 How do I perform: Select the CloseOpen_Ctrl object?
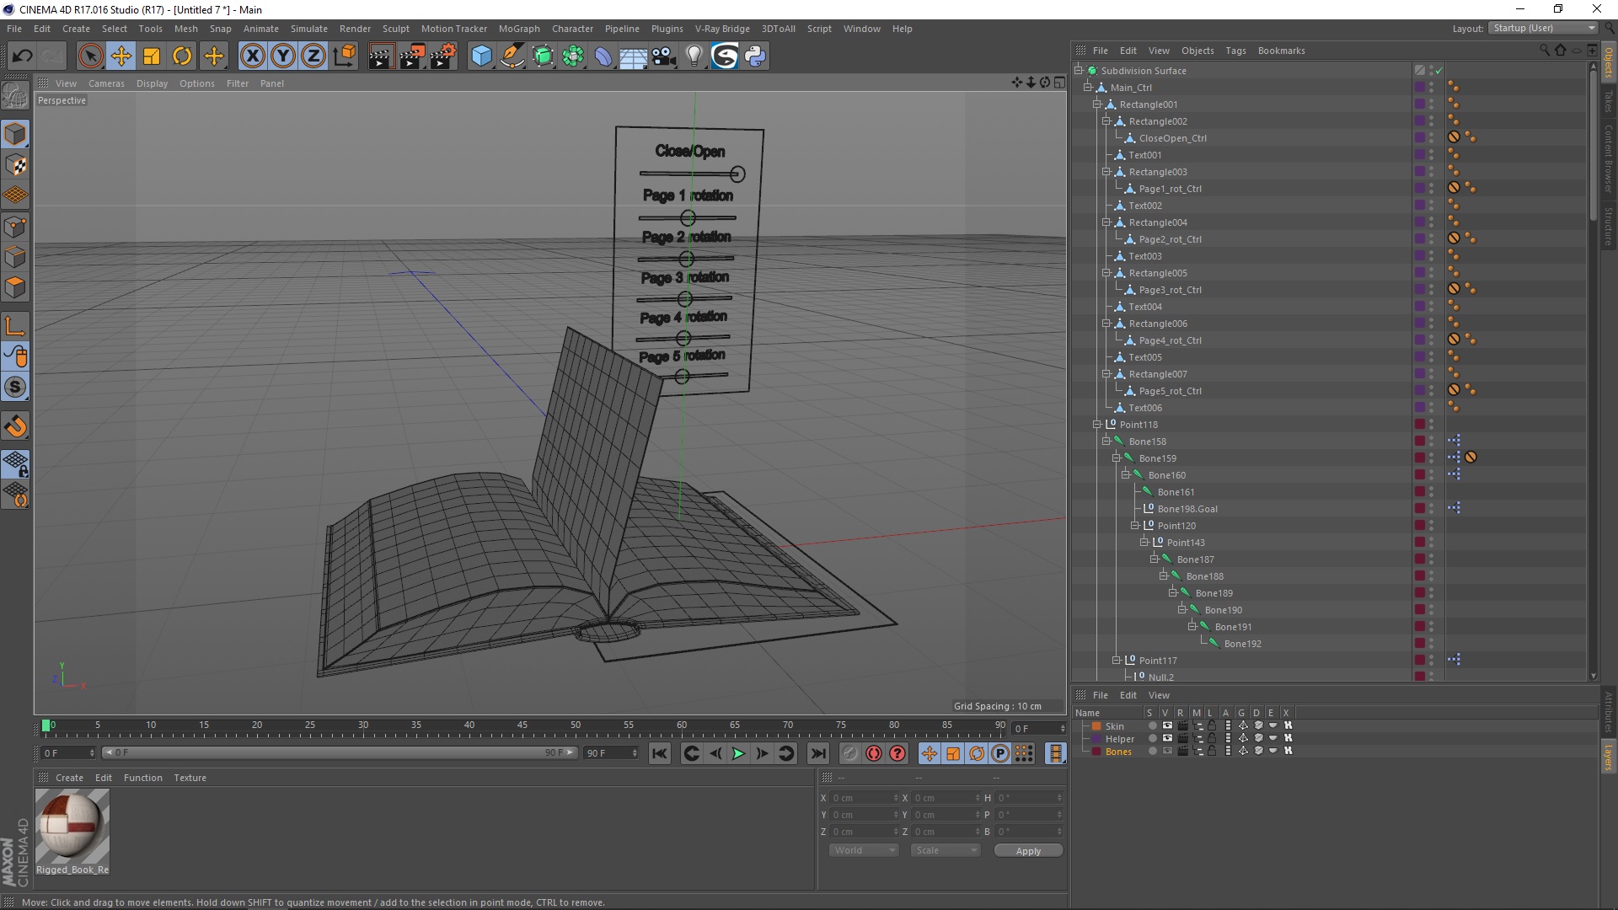pos(1172,138)
